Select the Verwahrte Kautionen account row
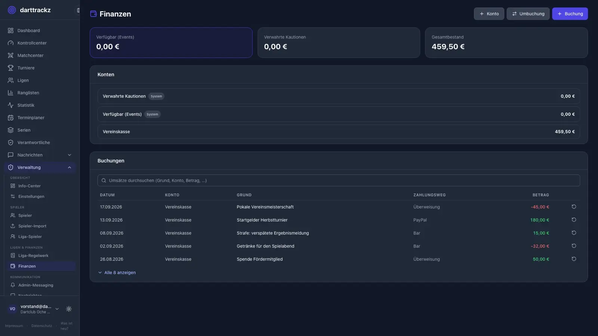The height and width of the screenshot is (336, 598). pyautogui.click(x=339, y=96)
